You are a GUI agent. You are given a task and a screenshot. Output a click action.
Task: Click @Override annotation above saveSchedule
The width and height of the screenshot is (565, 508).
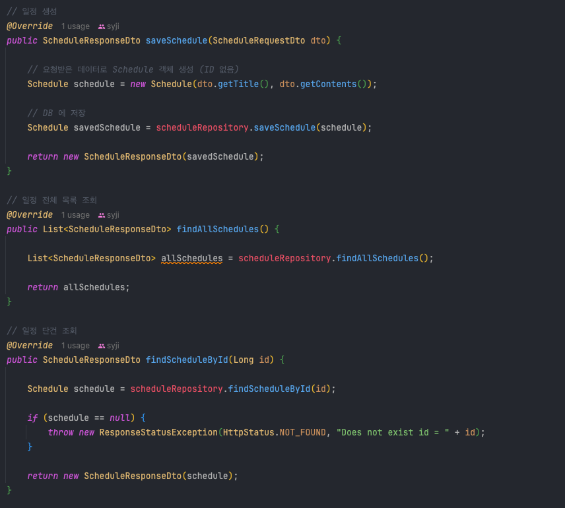30,26
